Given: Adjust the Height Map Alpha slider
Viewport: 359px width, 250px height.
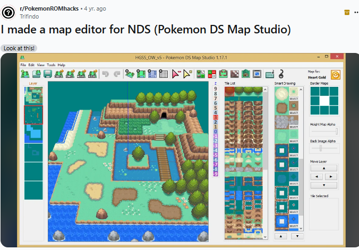Looking at the screenshot, I should click(324, 131).
